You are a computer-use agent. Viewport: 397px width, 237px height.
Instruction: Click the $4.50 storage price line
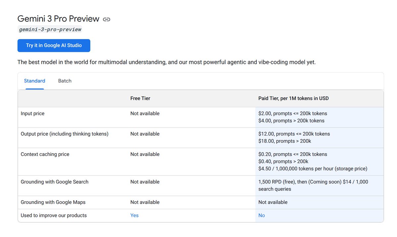pos(313,169)
